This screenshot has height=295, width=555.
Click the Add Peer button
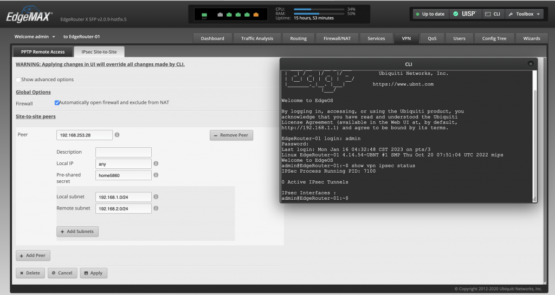[x=33, y=255]
